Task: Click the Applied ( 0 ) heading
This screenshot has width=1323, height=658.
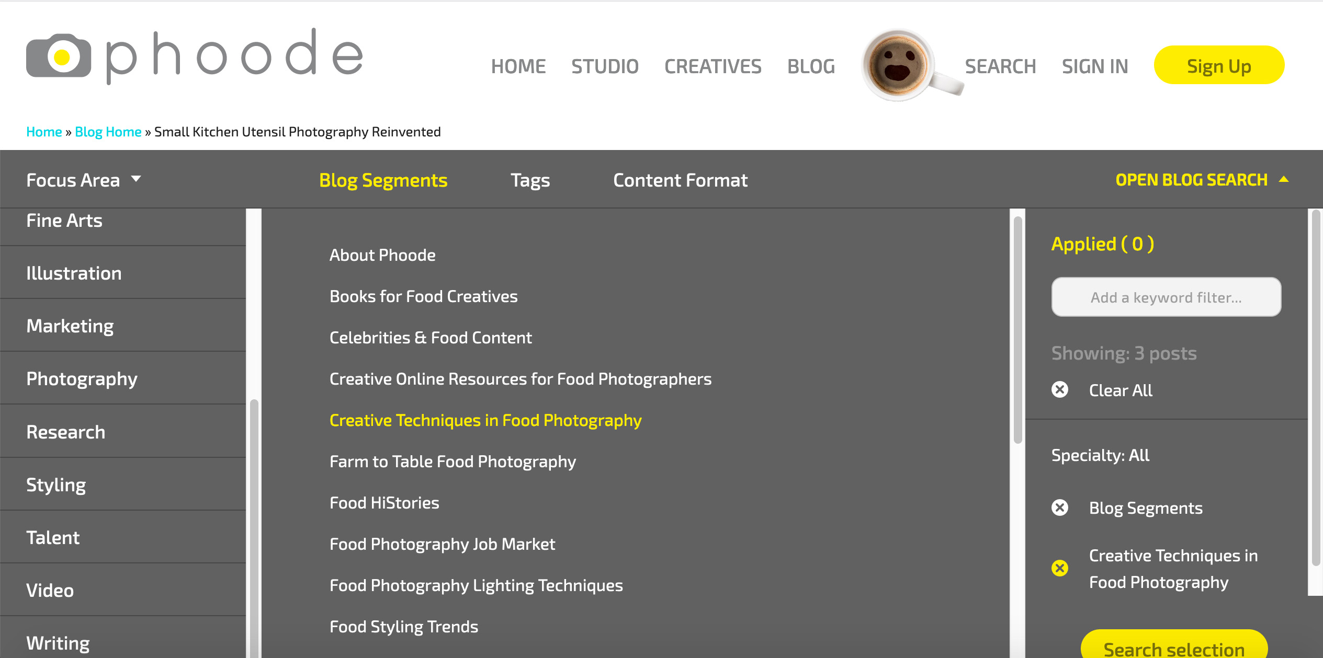Action: [1103, 244]
